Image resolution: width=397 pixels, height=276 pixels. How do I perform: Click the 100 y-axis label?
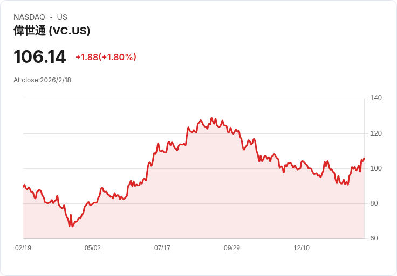tap(376, 168)
